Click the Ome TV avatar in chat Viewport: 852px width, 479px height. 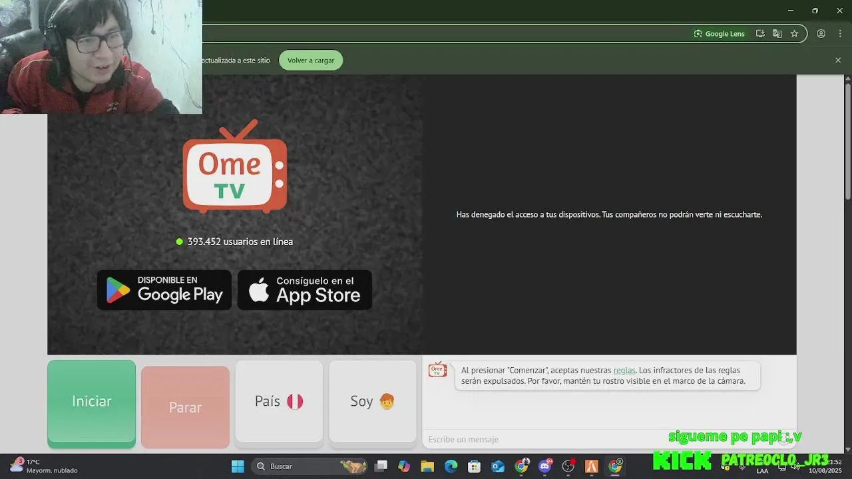[x=437, y=369]
